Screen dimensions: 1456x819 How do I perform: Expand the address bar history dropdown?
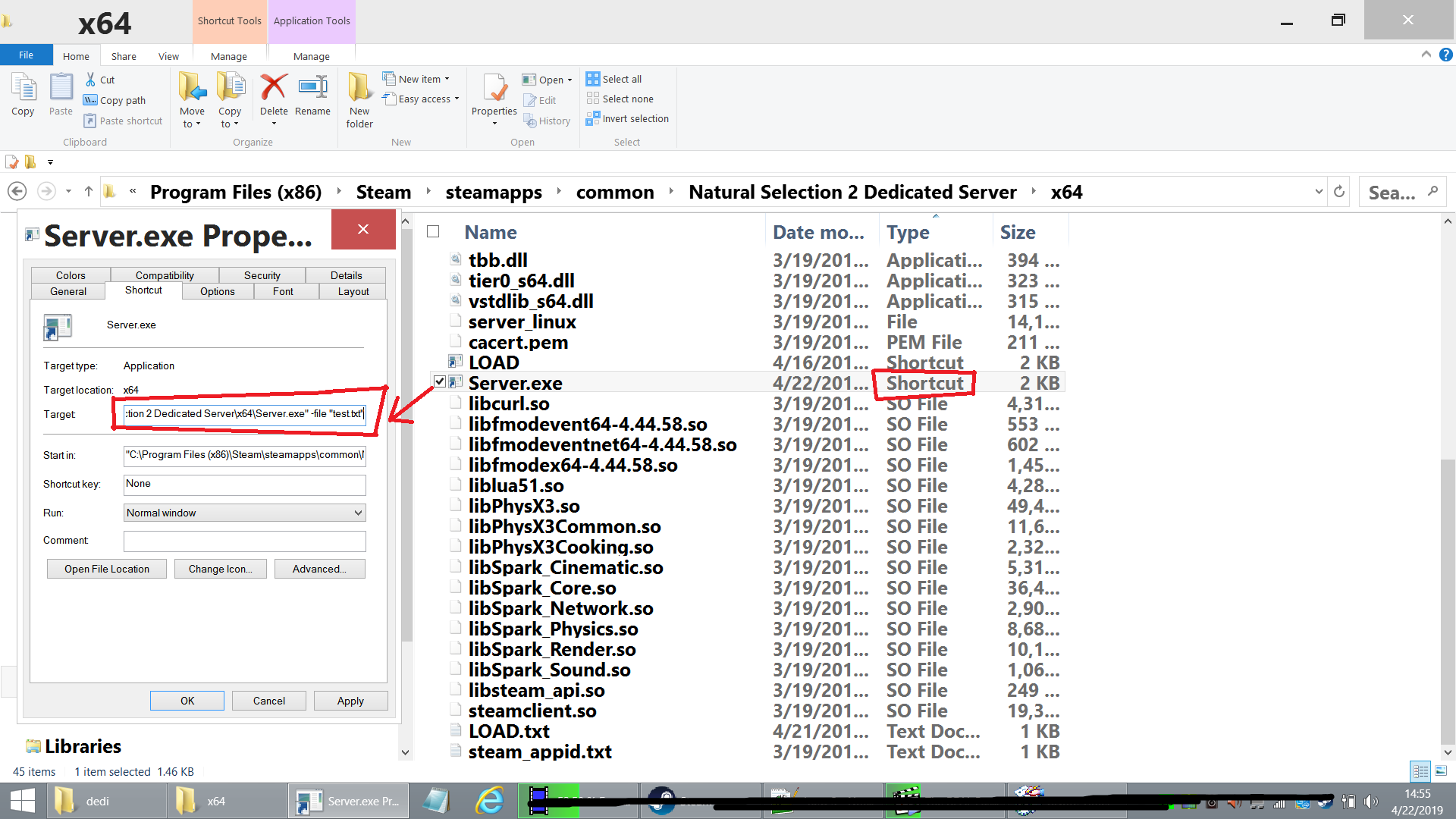coord(1319,192)
